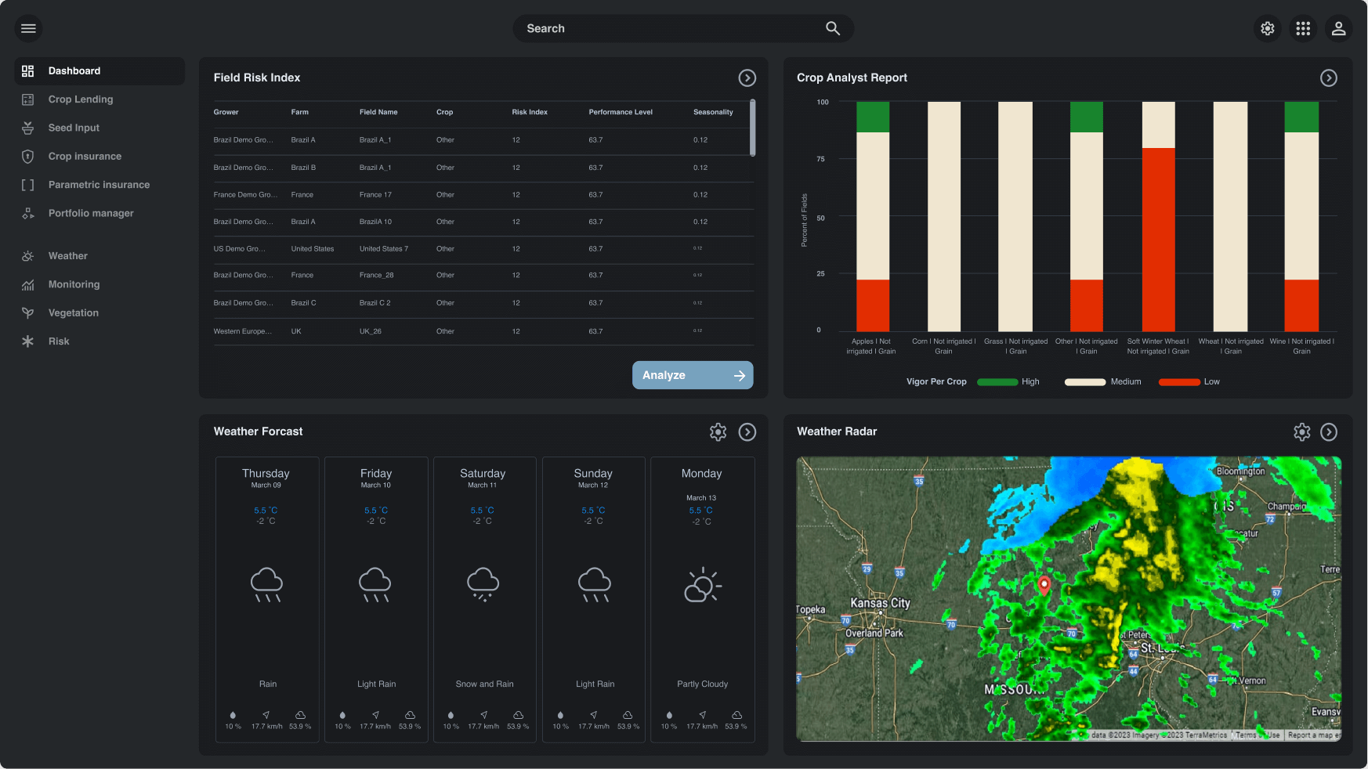Open Weather Forecast settings gear
The height and width of the screenshot is (769, 1368).
(x=718, y=431)
